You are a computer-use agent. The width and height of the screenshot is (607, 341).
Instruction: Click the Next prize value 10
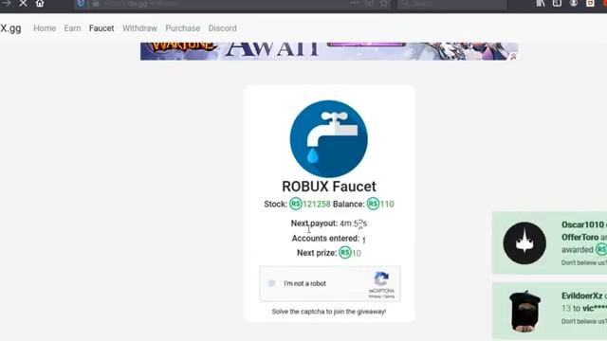click(357, 253)
